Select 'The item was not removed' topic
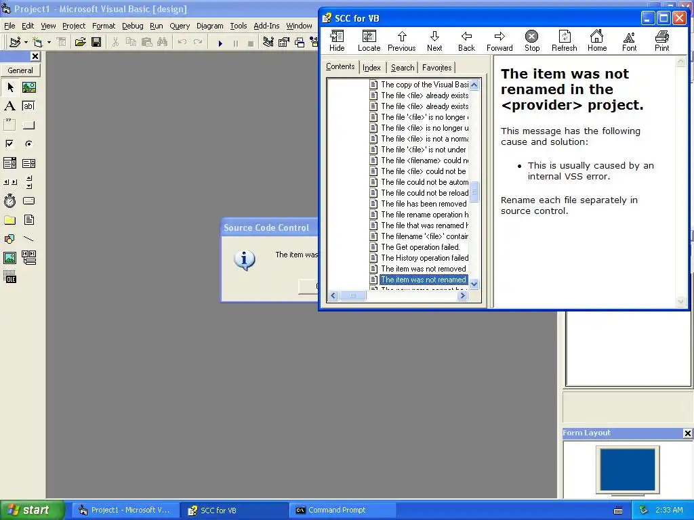Image resolution: width=694 pixels, height=520 pixels. (423, 269)
